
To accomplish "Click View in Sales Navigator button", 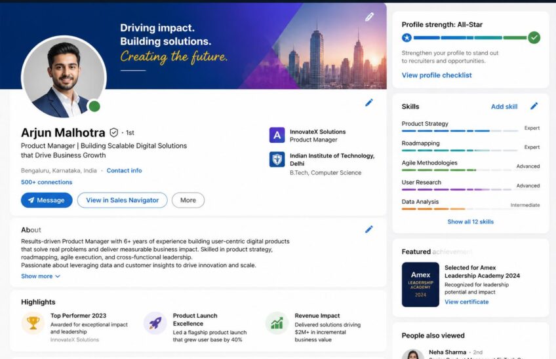I will click(x=123, y=200).
